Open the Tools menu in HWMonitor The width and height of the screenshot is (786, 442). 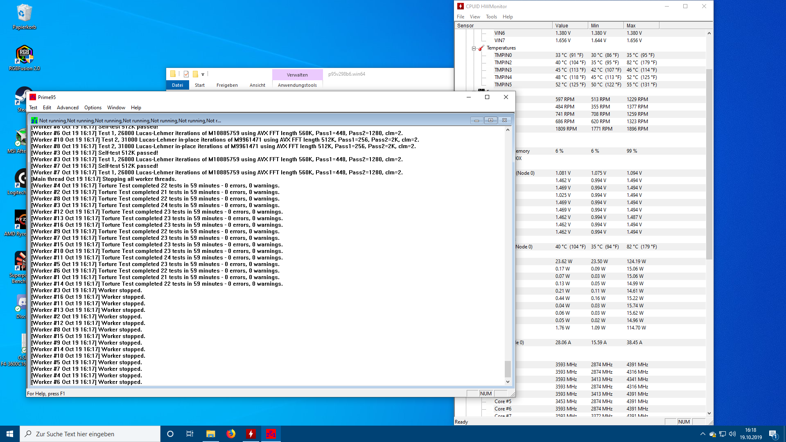click(x=491, y=17)
